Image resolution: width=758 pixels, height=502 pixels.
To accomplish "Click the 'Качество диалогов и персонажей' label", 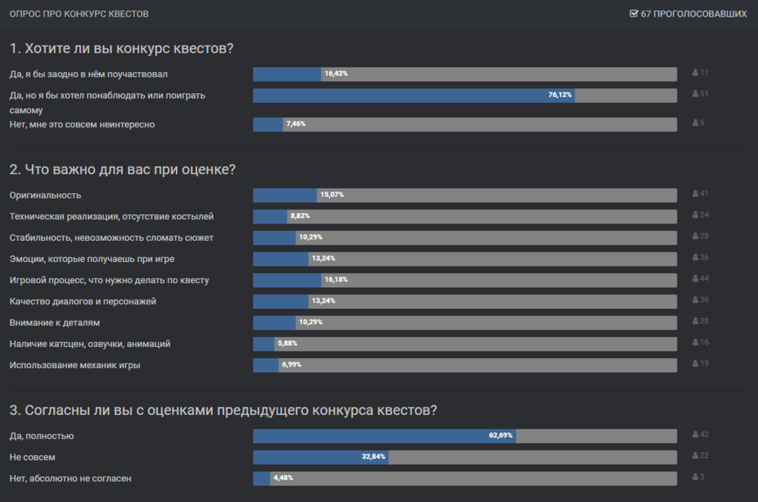I will pos(83,301).
